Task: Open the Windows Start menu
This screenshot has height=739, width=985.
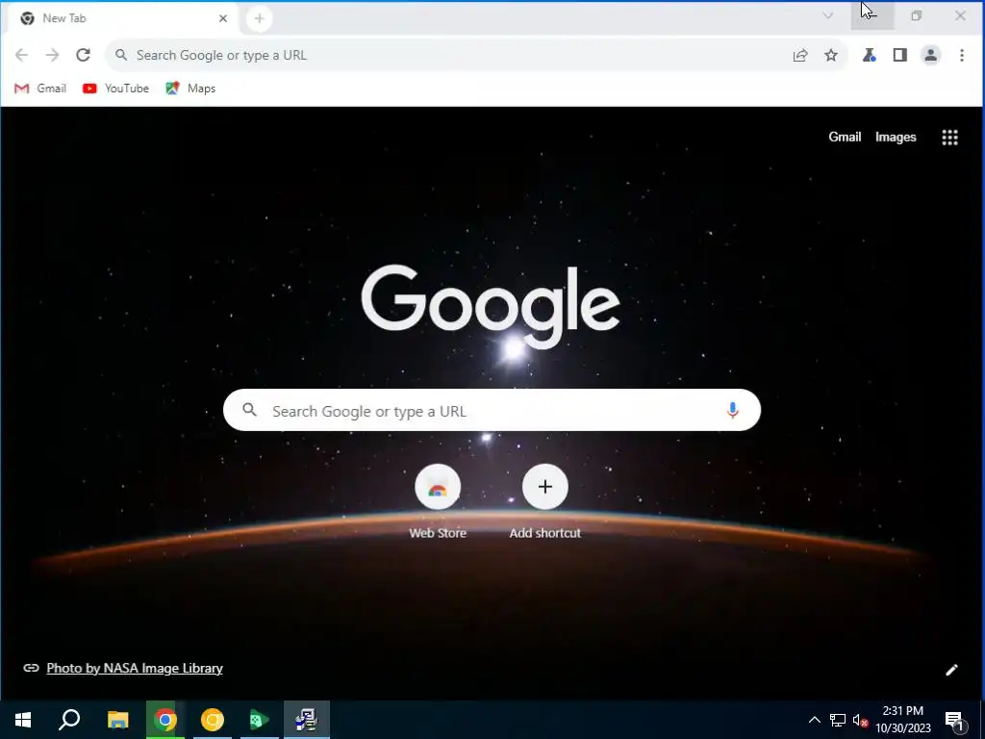Action: 23,720
